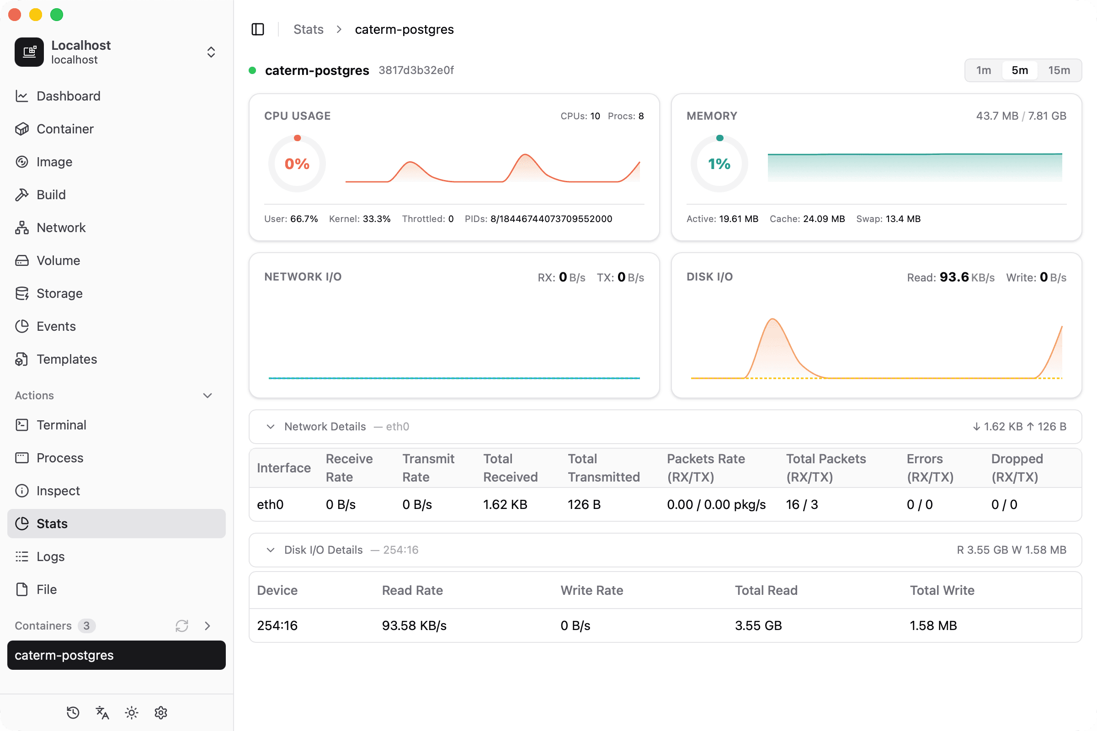Open the Terminal action
Screen dimensions: 1097x731
click(x=62, y=425)
